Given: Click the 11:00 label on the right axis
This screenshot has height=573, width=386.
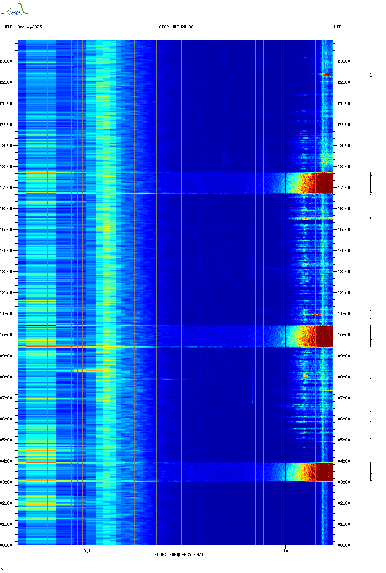Looking at the screenshot, I should (x=344, y=314).
